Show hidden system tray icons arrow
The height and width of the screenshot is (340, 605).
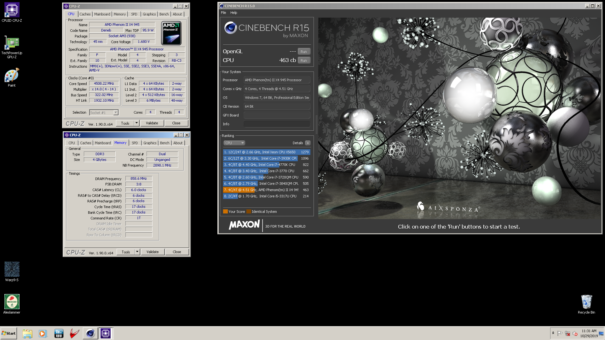[553, 333]
